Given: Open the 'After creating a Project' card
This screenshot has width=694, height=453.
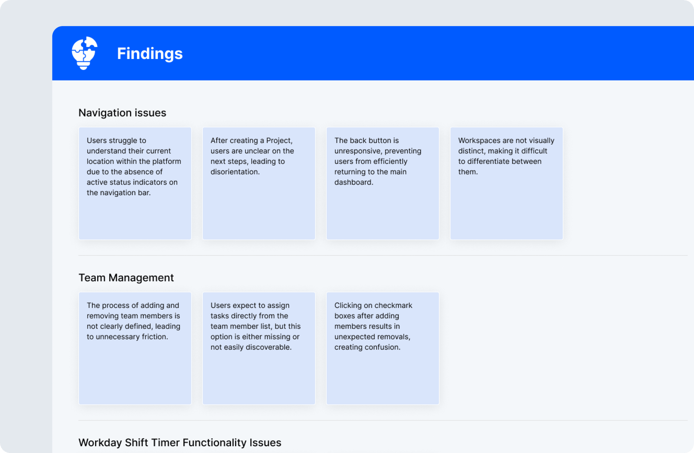Looking at the screenshot, I should point(259,184).
